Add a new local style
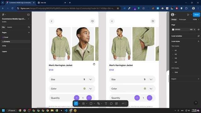 point(198,41)
